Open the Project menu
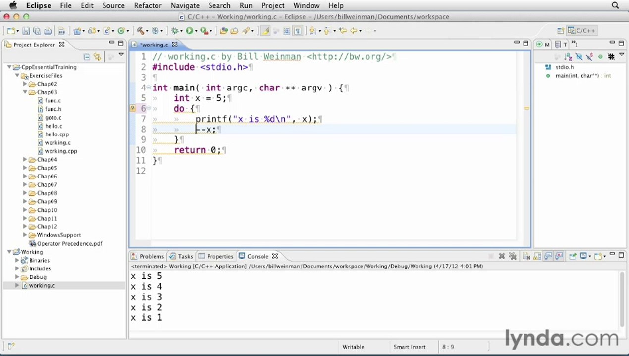 pos(273,5)
